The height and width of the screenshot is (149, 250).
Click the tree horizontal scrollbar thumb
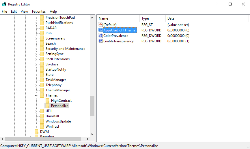click(x=43, y=139)
